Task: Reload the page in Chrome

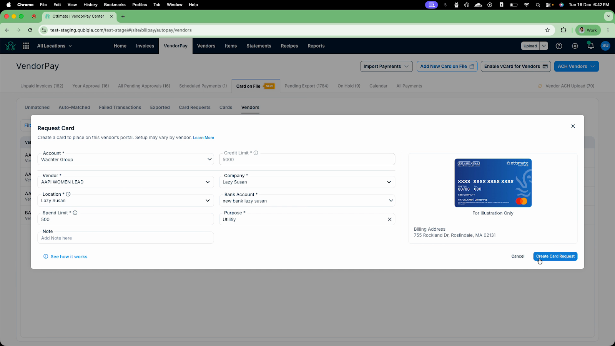Action: (30, 30)
